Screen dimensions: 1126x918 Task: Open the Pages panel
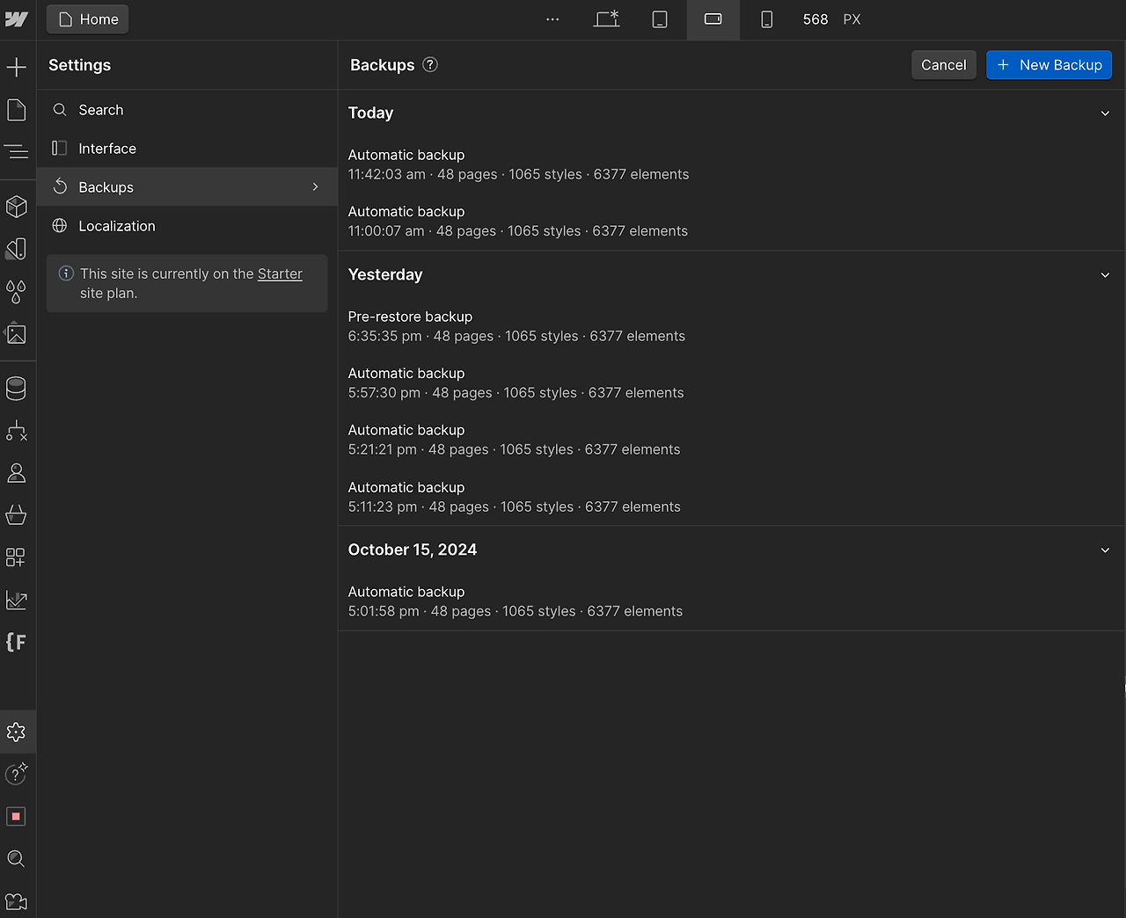[x=17, y=110]
